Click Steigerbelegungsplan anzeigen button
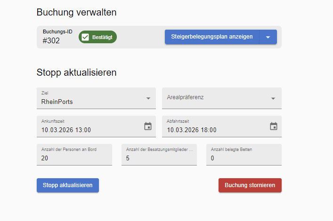333x221 pixels. click(212, 37)
